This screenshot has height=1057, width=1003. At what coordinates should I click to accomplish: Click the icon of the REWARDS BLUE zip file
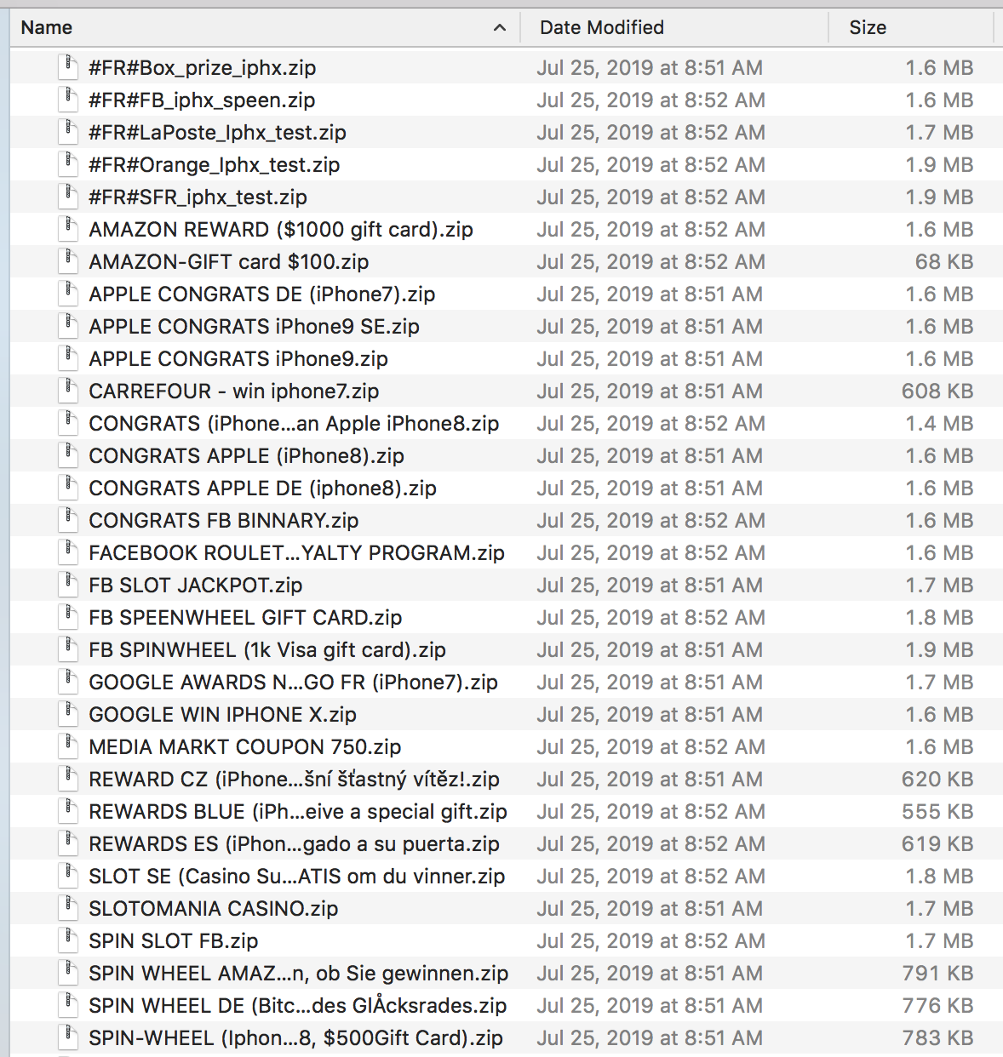point(67,811)
